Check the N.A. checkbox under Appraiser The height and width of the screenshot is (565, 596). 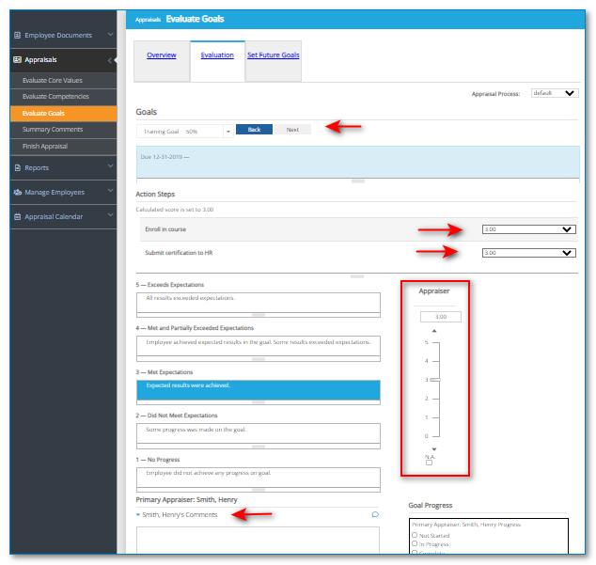click(430, 463)
